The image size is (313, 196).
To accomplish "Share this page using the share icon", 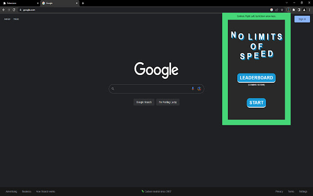I will (277, 10).
